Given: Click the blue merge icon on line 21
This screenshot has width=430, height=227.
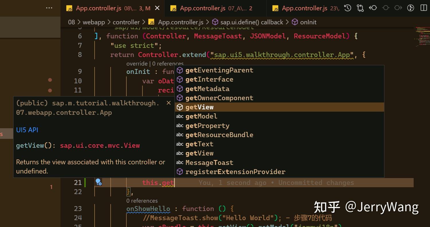Looking at the screenshot, I should click(x=99, y=181).
